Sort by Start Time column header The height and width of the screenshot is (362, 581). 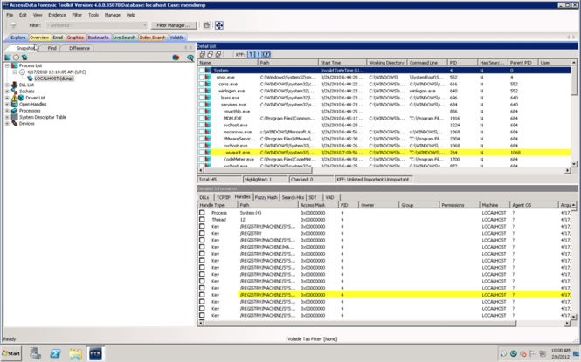342,63
